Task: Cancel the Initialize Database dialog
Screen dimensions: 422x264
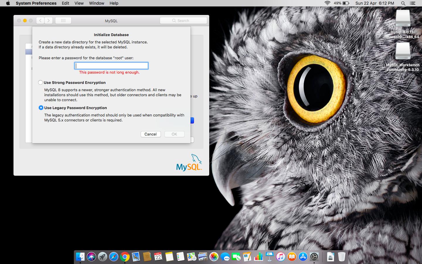Action: pyautogui.click(x=151, y=134)
